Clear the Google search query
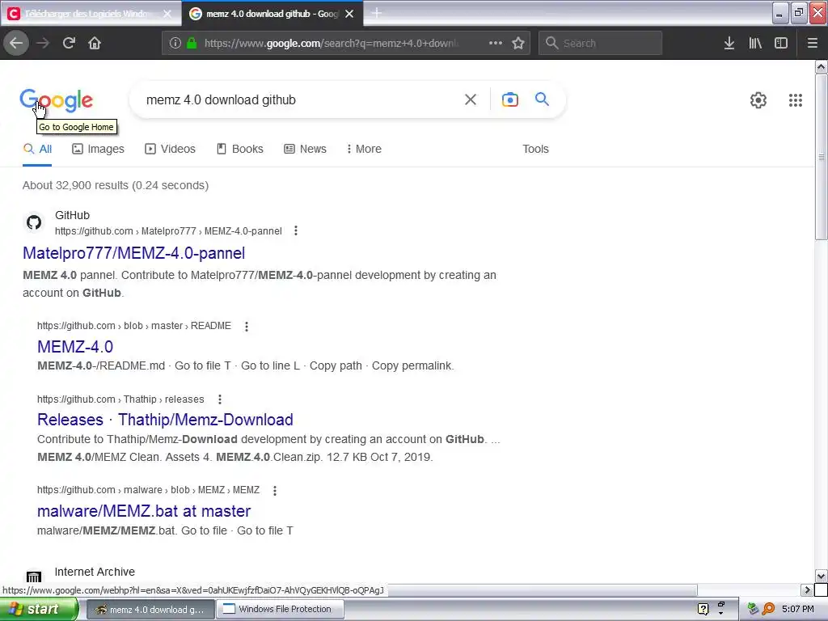 471,99
